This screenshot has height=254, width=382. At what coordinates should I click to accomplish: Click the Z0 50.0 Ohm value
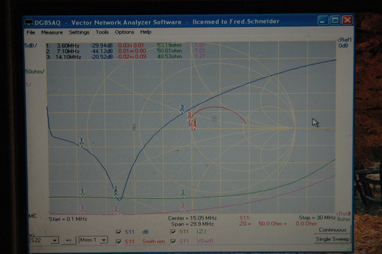[x=272, y=224]
